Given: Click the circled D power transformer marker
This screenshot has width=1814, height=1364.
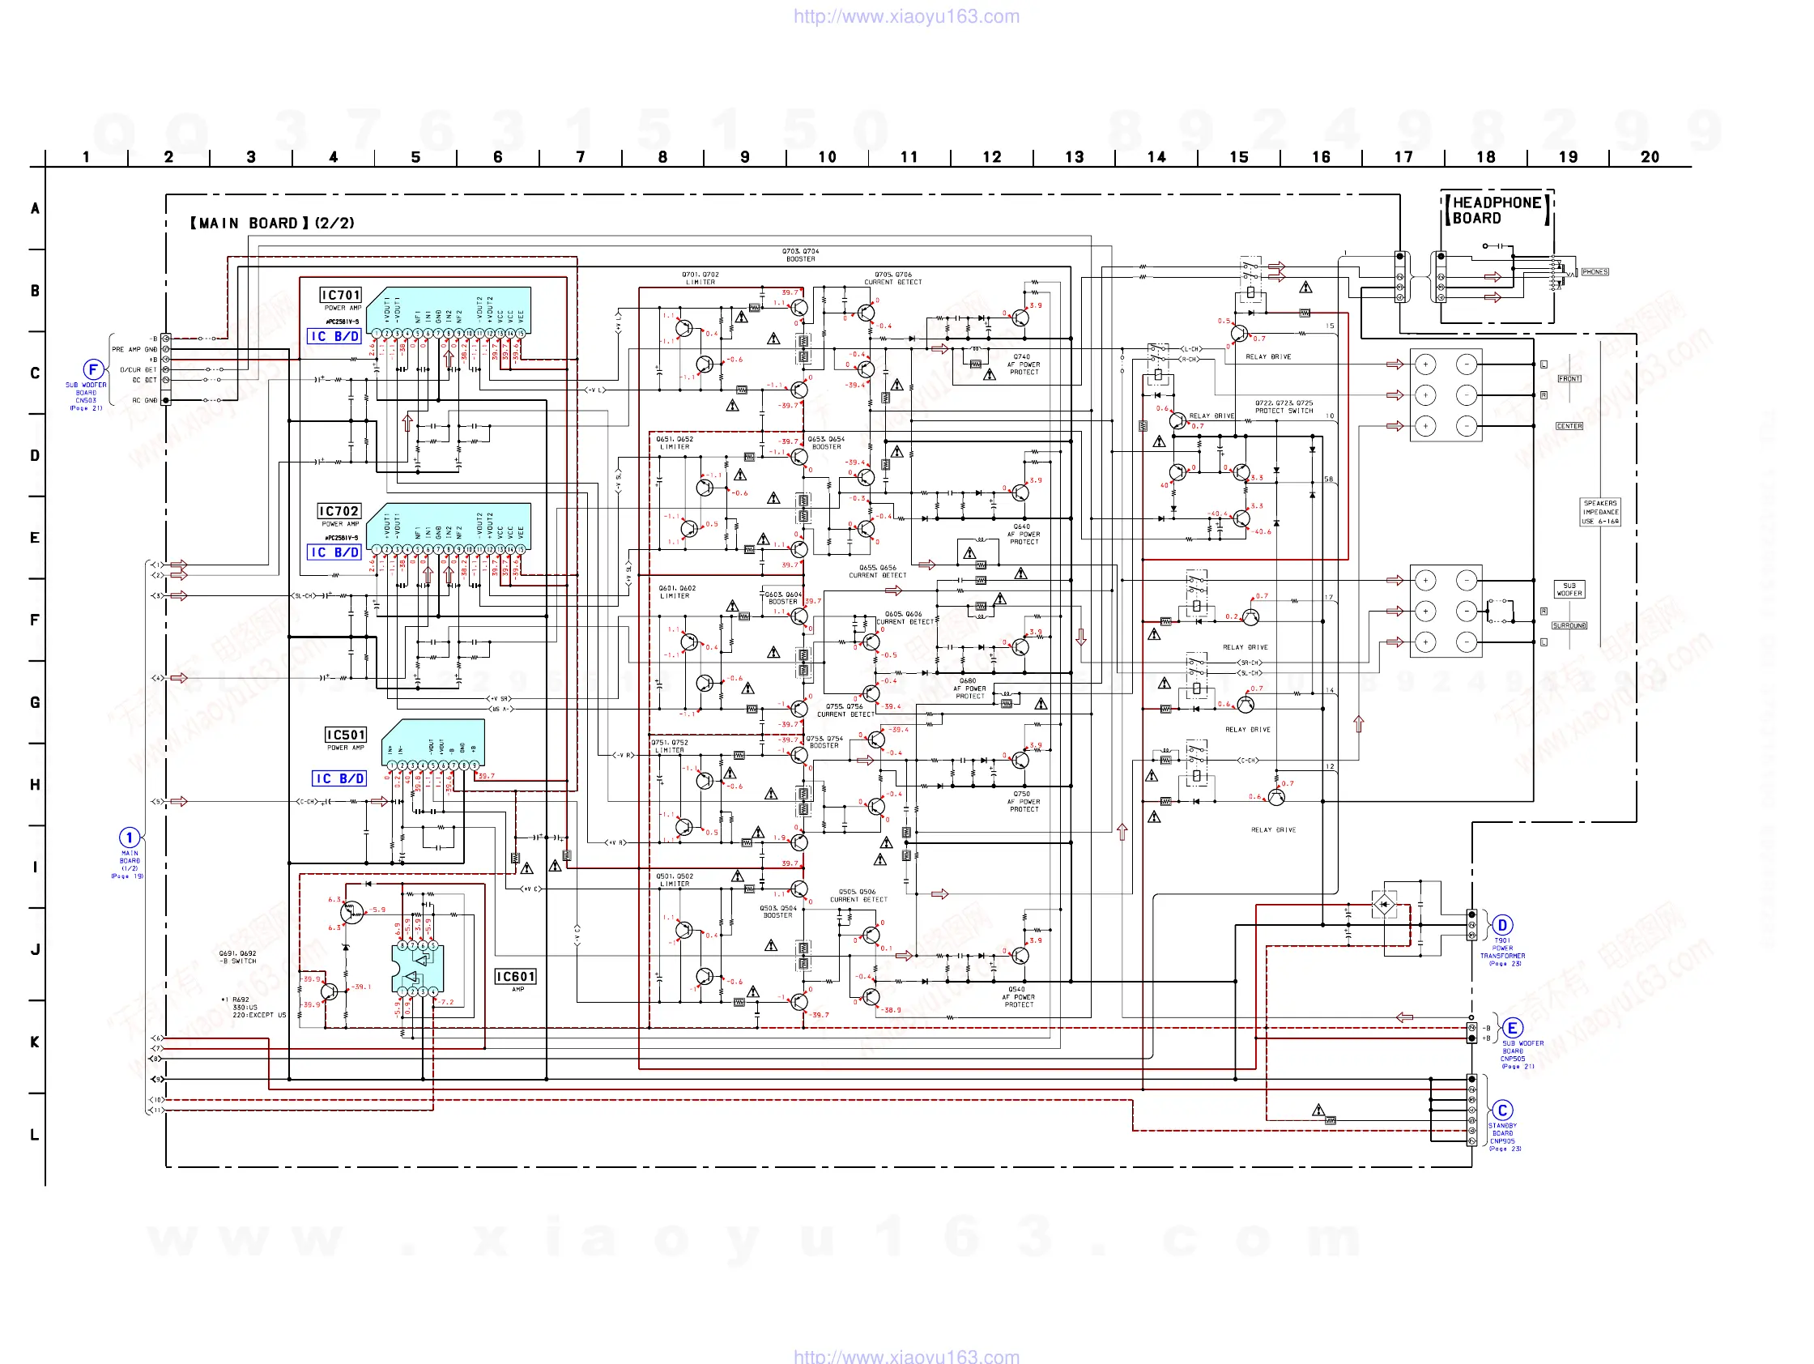Looking at the screenshot, I should coord(1501,925).
